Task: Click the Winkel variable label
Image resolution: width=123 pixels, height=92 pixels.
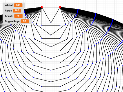Action: pos(9,5)
